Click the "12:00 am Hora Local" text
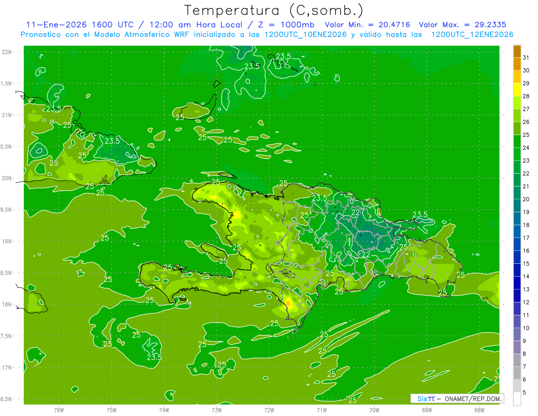Screen dimensions: 538x416 tap(195, 25)
